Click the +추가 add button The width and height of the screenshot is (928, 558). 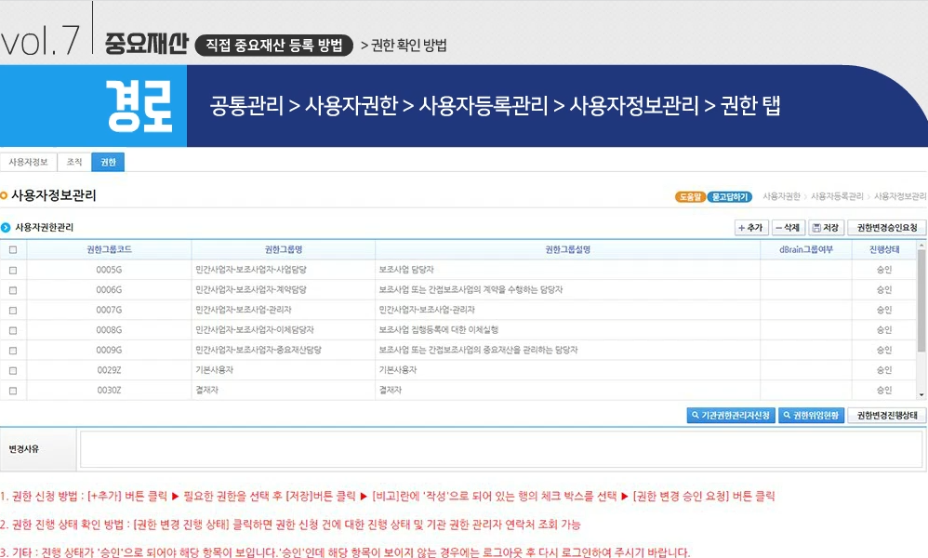(x=751, y=227)
